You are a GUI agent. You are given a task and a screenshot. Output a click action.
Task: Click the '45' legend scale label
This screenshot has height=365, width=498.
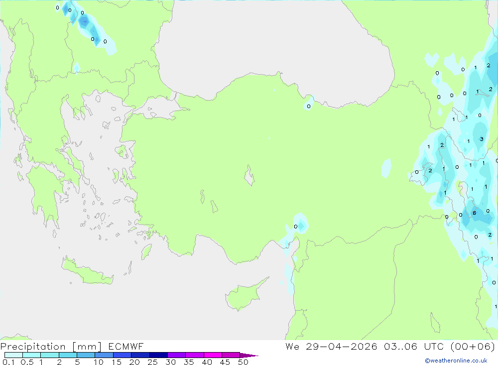click(x=225, y=362)
